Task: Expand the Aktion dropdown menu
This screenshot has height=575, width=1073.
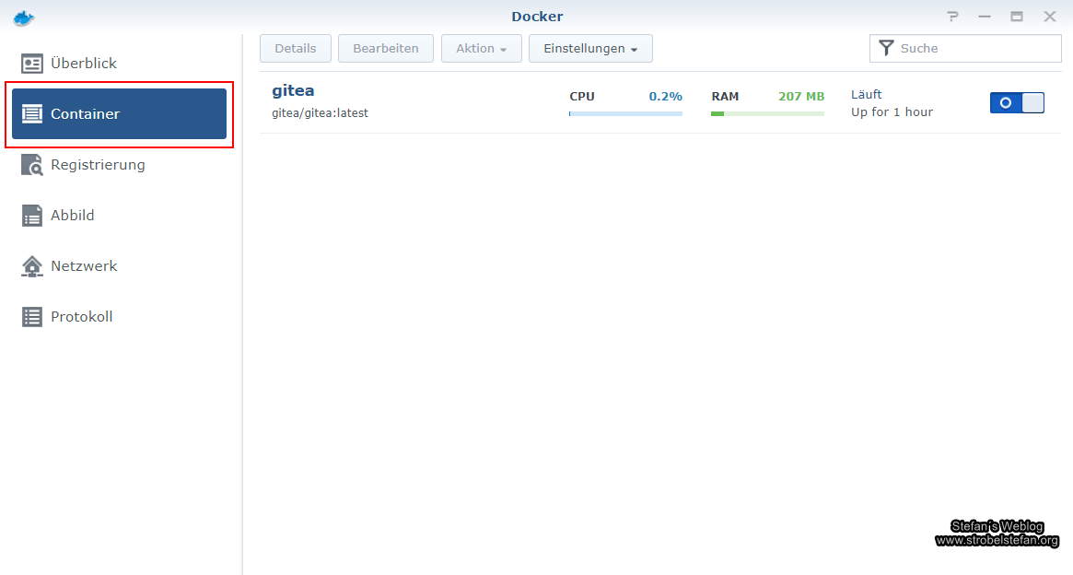Action: pyautogui.click(x=481, y=49)
